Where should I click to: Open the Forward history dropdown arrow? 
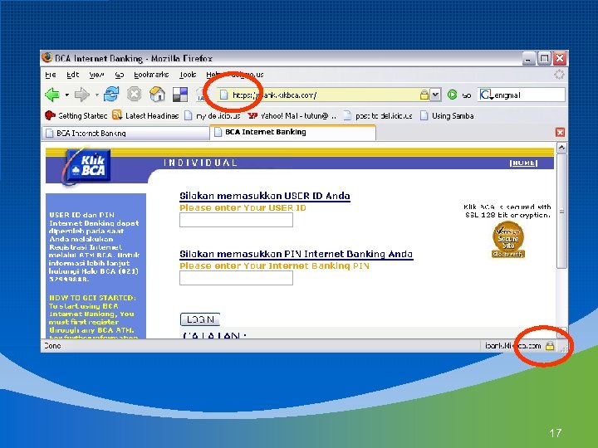96,95
